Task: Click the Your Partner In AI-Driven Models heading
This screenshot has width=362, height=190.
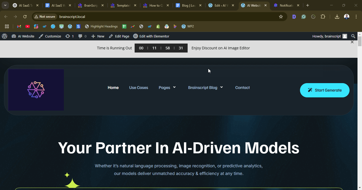Action: click(x=179, y=148)
